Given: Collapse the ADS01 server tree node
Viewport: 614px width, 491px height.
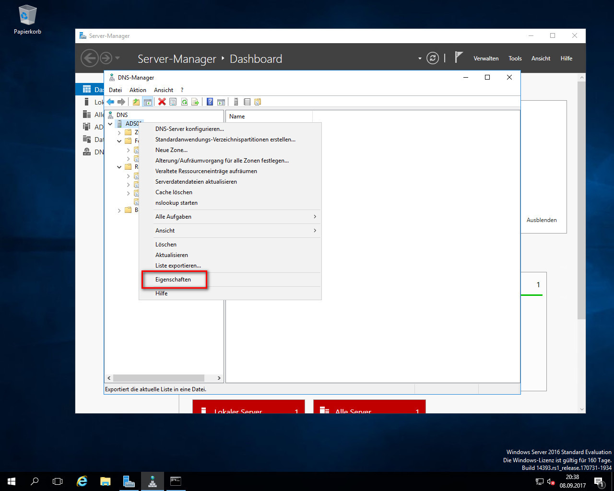Looking at the screenshot, I should tap(110, 124).
